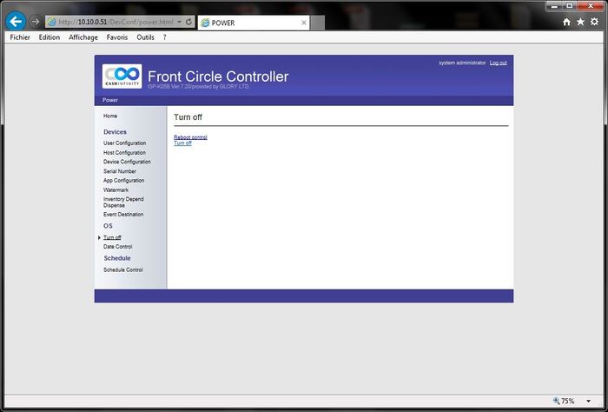Open App Configuration page

[x=123, y=181]
